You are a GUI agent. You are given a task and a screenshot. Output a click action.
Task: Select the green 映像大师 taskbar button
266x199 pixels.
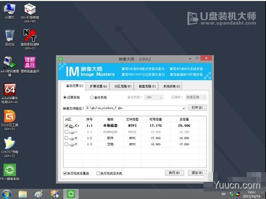pyautogui.click(x=71, y=194)
